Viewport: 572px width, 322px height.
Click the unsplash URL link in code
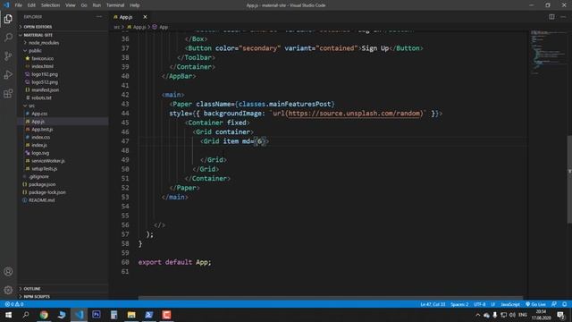click(354, 114)
